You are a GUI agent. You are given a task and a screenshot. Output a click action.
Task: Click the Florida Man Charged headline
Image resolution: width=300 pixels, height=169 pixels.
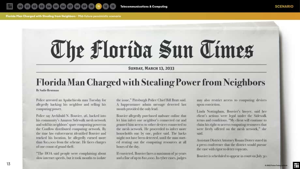[151, 83]
